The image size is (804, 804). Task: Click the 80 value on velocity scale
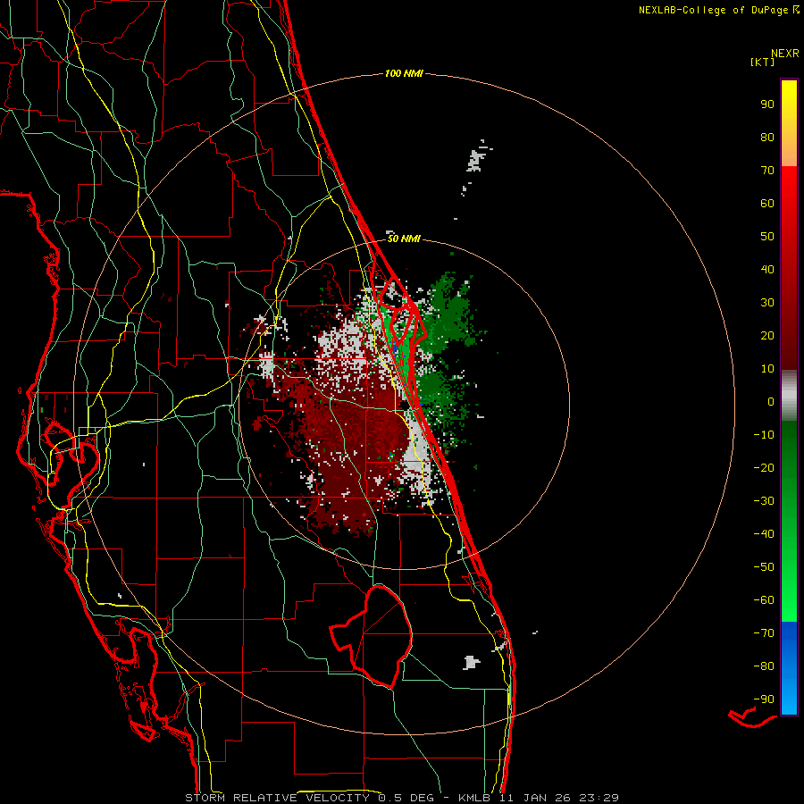point(767,138)
